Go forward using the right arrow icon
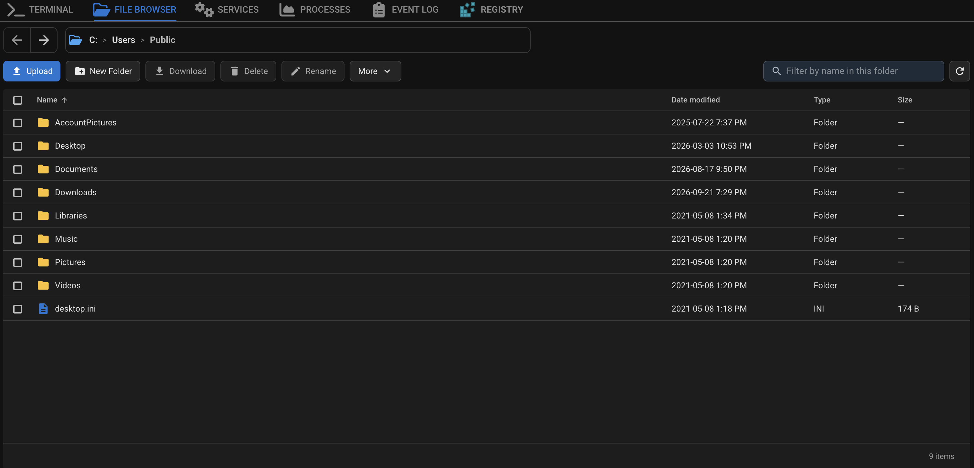Screen dimensions: 974x468 coord(44,40)
